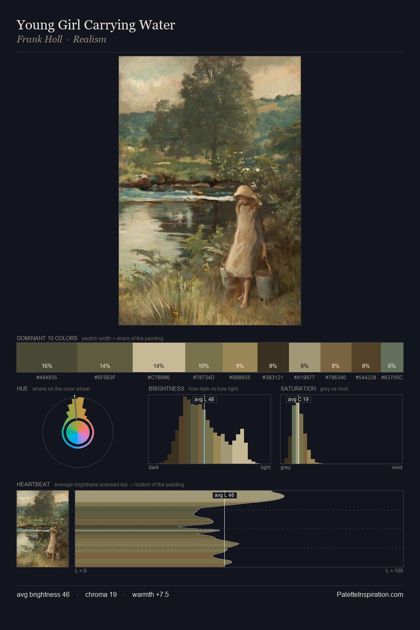
Task: Click the hex code text '#494935'
Action: pyautogui.click(x=47, y=378)
